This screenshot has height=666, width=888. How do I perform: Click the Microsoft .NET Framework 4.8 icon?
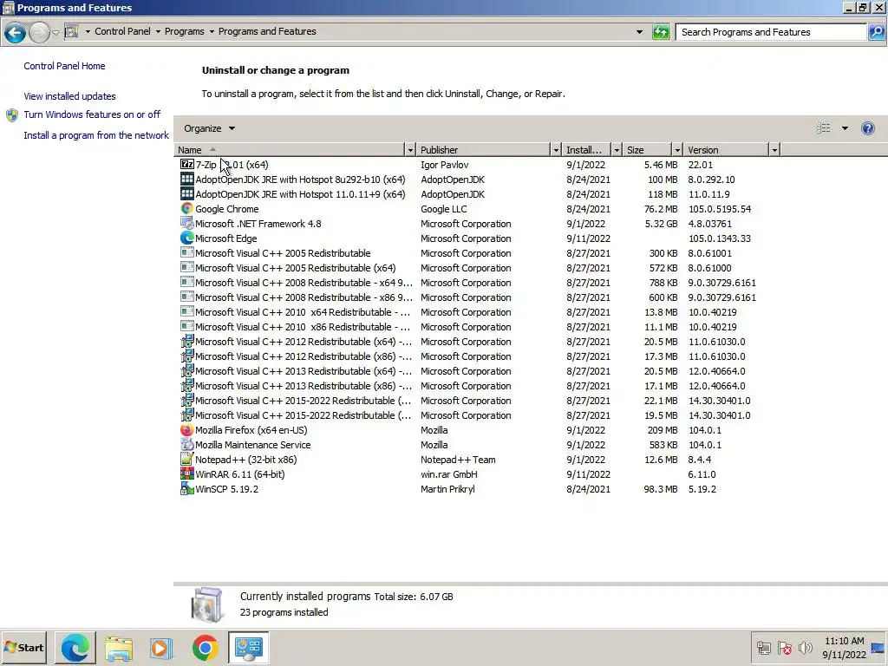pyautogui.click(x=187, y=223)
